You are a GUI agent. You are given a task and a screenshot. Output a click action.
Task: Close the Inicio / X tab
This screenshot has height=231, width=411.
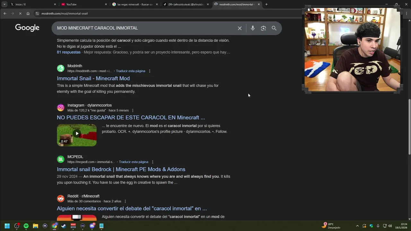[55, 4]
